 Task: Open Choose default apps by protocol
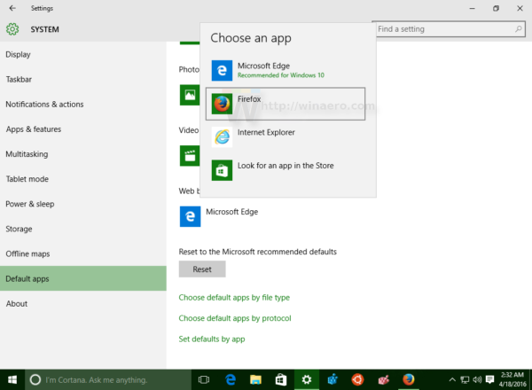235,318
